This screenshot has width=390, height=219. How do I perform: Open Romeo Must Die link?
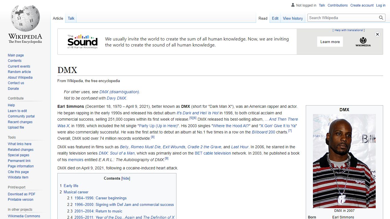tap(146, 147)
